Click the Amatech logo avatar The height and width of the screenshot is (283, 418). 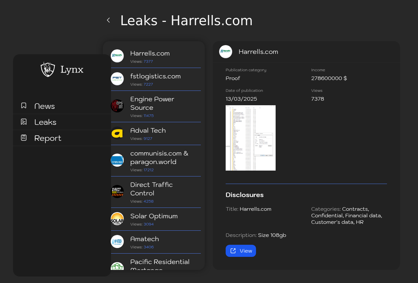click(x=117, y=241)
